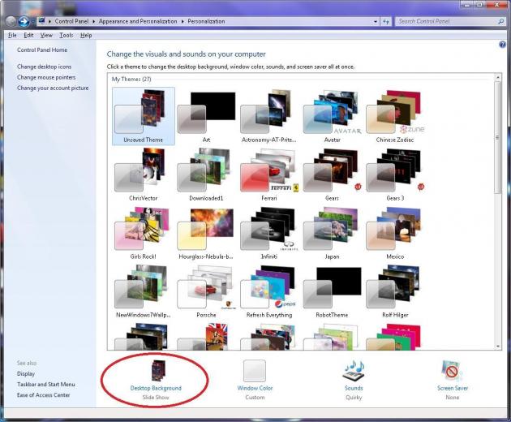
Task: Go to Control Panel Home
Action: pyautogui.click(x=42, y=50)
